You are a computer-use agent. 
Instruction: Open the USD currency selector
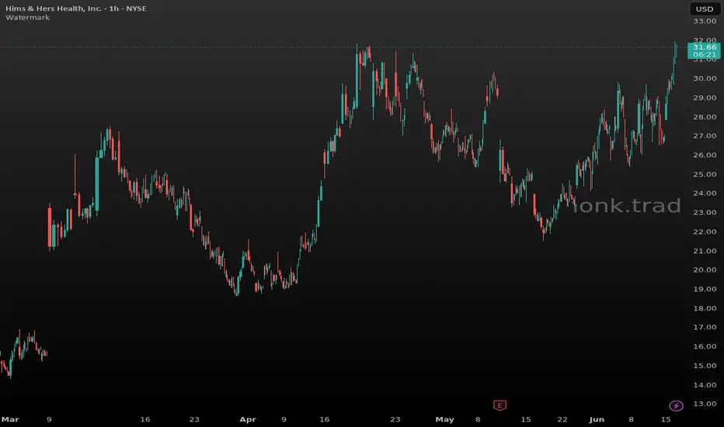(x=704, y=9)
